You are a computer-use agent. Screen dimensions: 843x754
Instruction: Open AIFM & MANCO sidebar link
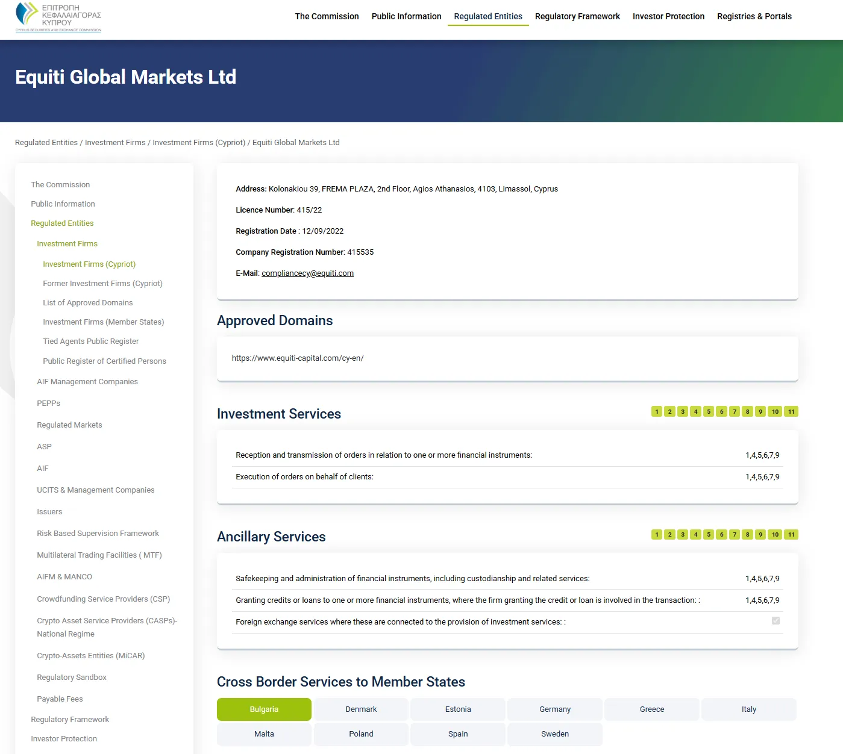tap(64, 577)
